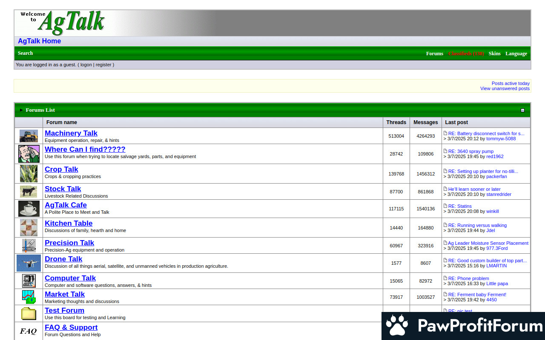Open user stanredrider profile
Screen dimensions: 545x340
coord(499,194)
